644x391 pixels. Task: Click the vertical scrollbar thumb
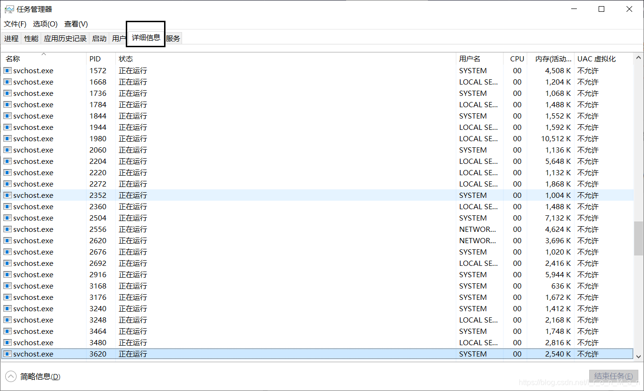click(x=638, y=238)
